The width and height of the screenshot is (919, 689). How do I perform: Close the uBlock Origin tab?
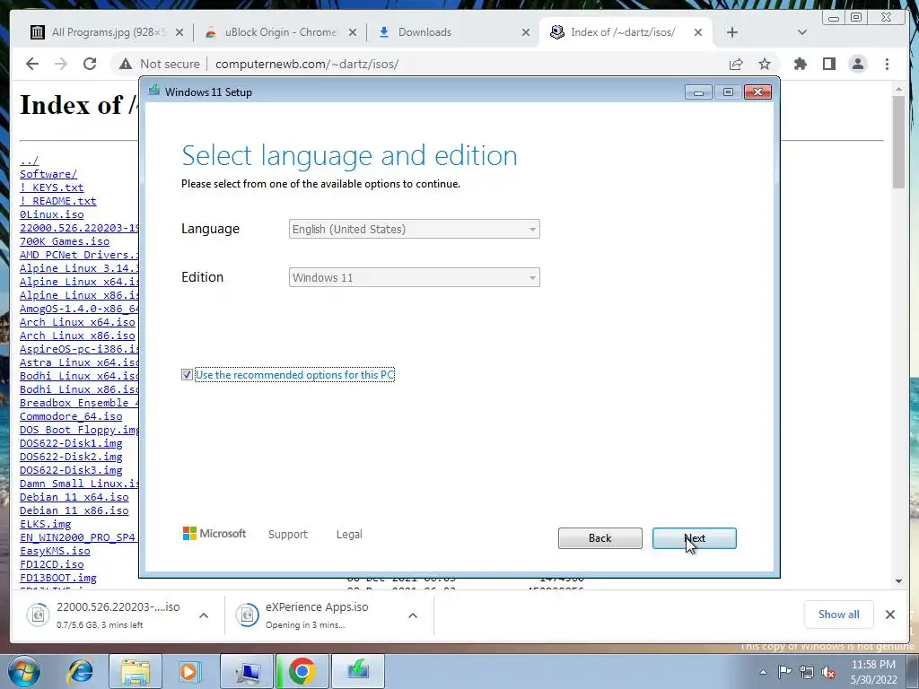[352, 33]
